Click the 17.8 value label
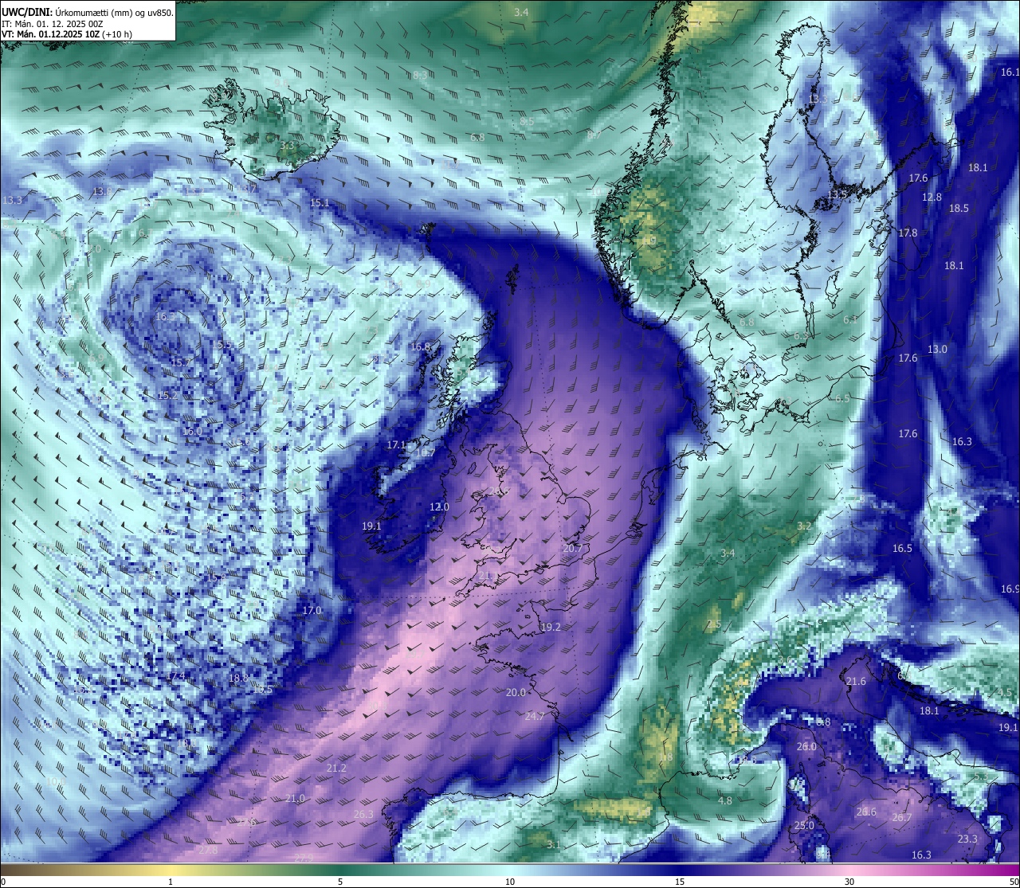Screen dimensions: 1020x888 click(908, 233)
